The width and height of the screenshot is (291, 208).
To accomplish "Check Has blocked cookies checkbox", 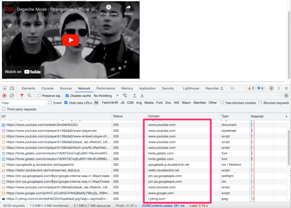I will click(222, 103).
